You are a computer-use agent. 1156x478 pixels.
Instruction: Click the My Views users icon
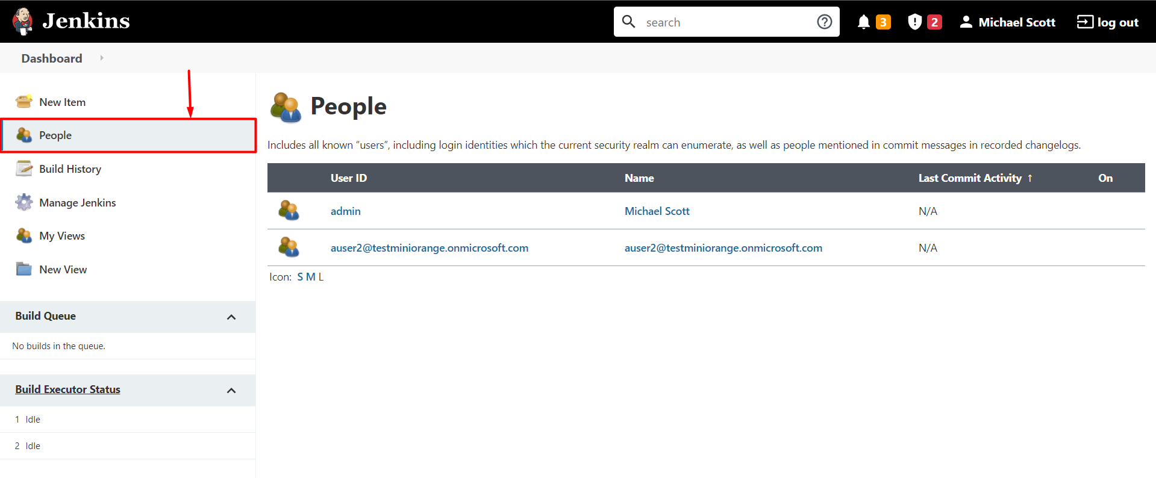24,235
